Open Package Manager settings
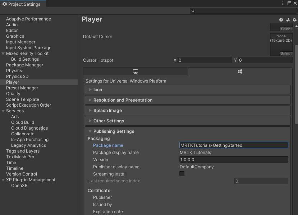 click(24, 65)
